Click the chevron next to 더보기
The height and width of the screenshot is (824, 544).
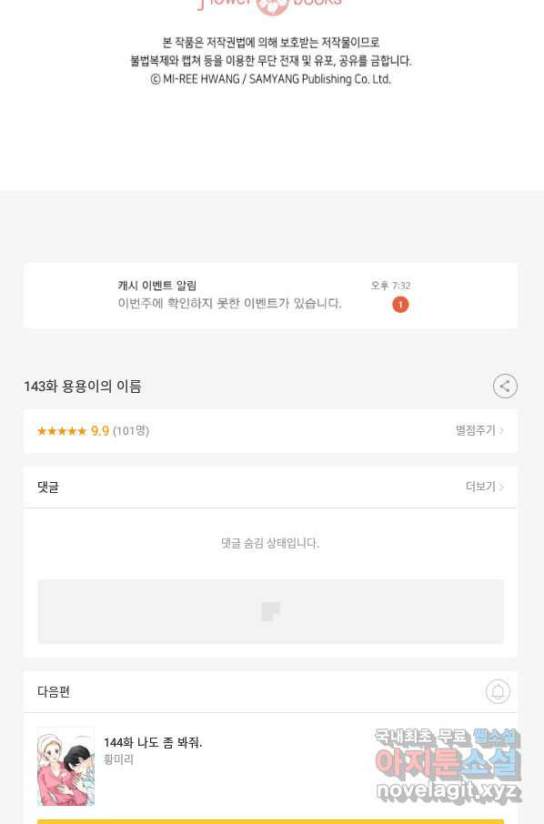[502, 487]
